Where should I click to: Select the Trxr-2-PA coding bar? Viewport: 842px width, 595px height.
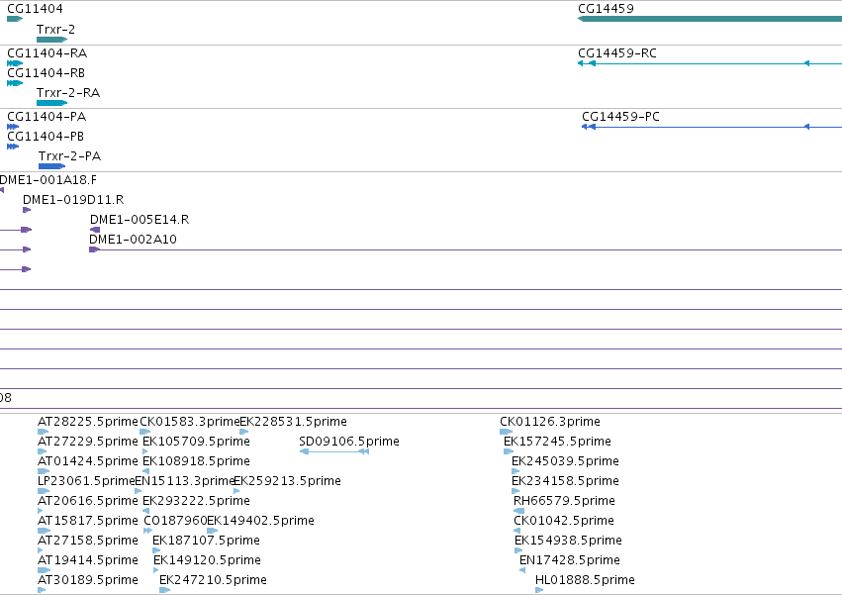(x=52, y=166)
